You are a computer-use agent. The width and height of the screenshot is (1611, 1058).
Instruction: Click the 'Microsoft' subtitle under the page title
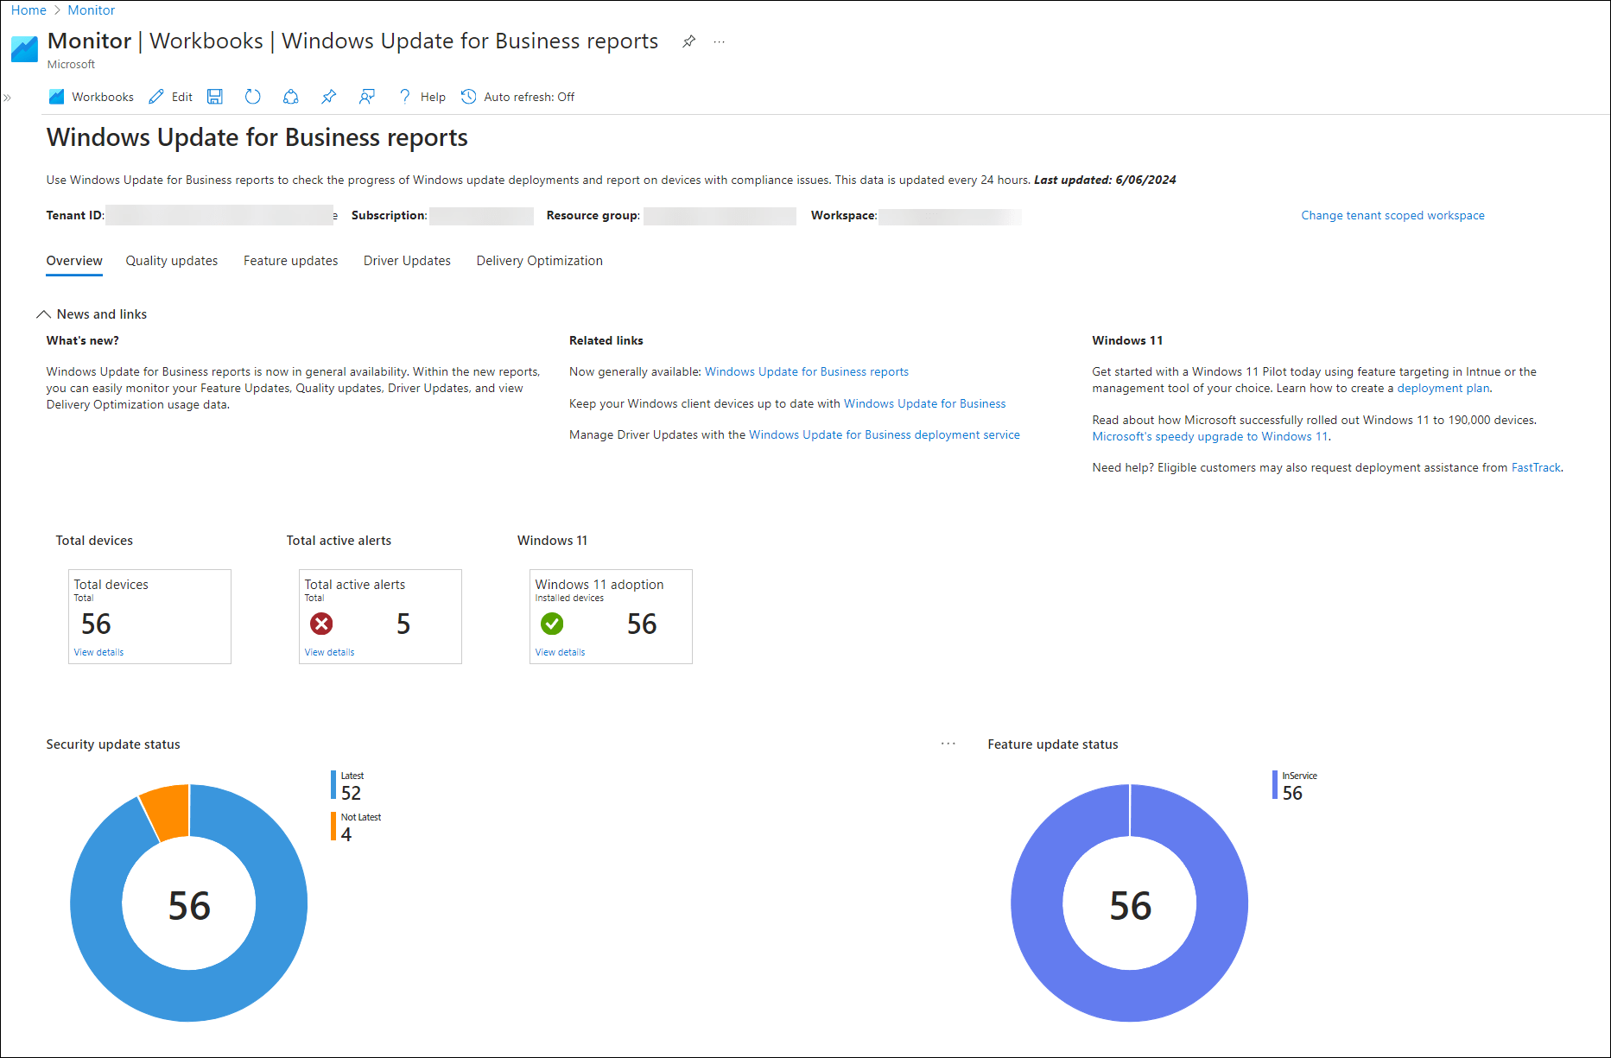coord(71,65)
